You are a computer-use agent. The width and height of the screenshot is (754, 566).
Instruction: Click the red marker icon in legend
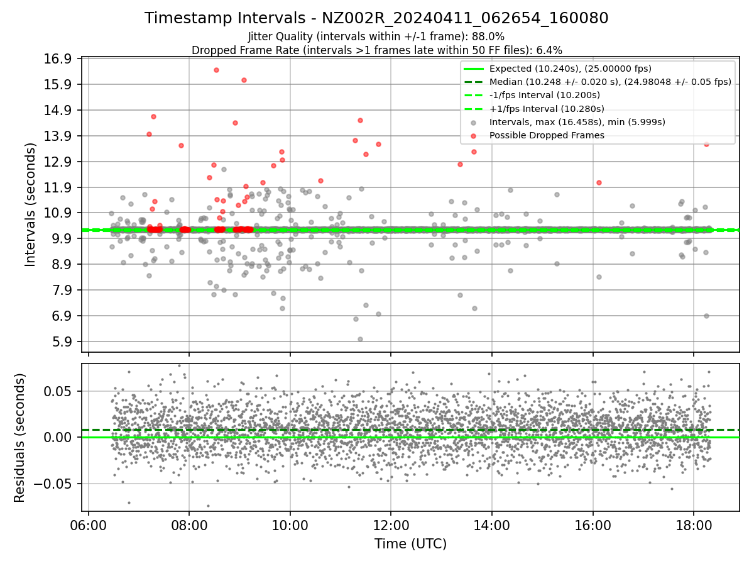coord(474,135)
